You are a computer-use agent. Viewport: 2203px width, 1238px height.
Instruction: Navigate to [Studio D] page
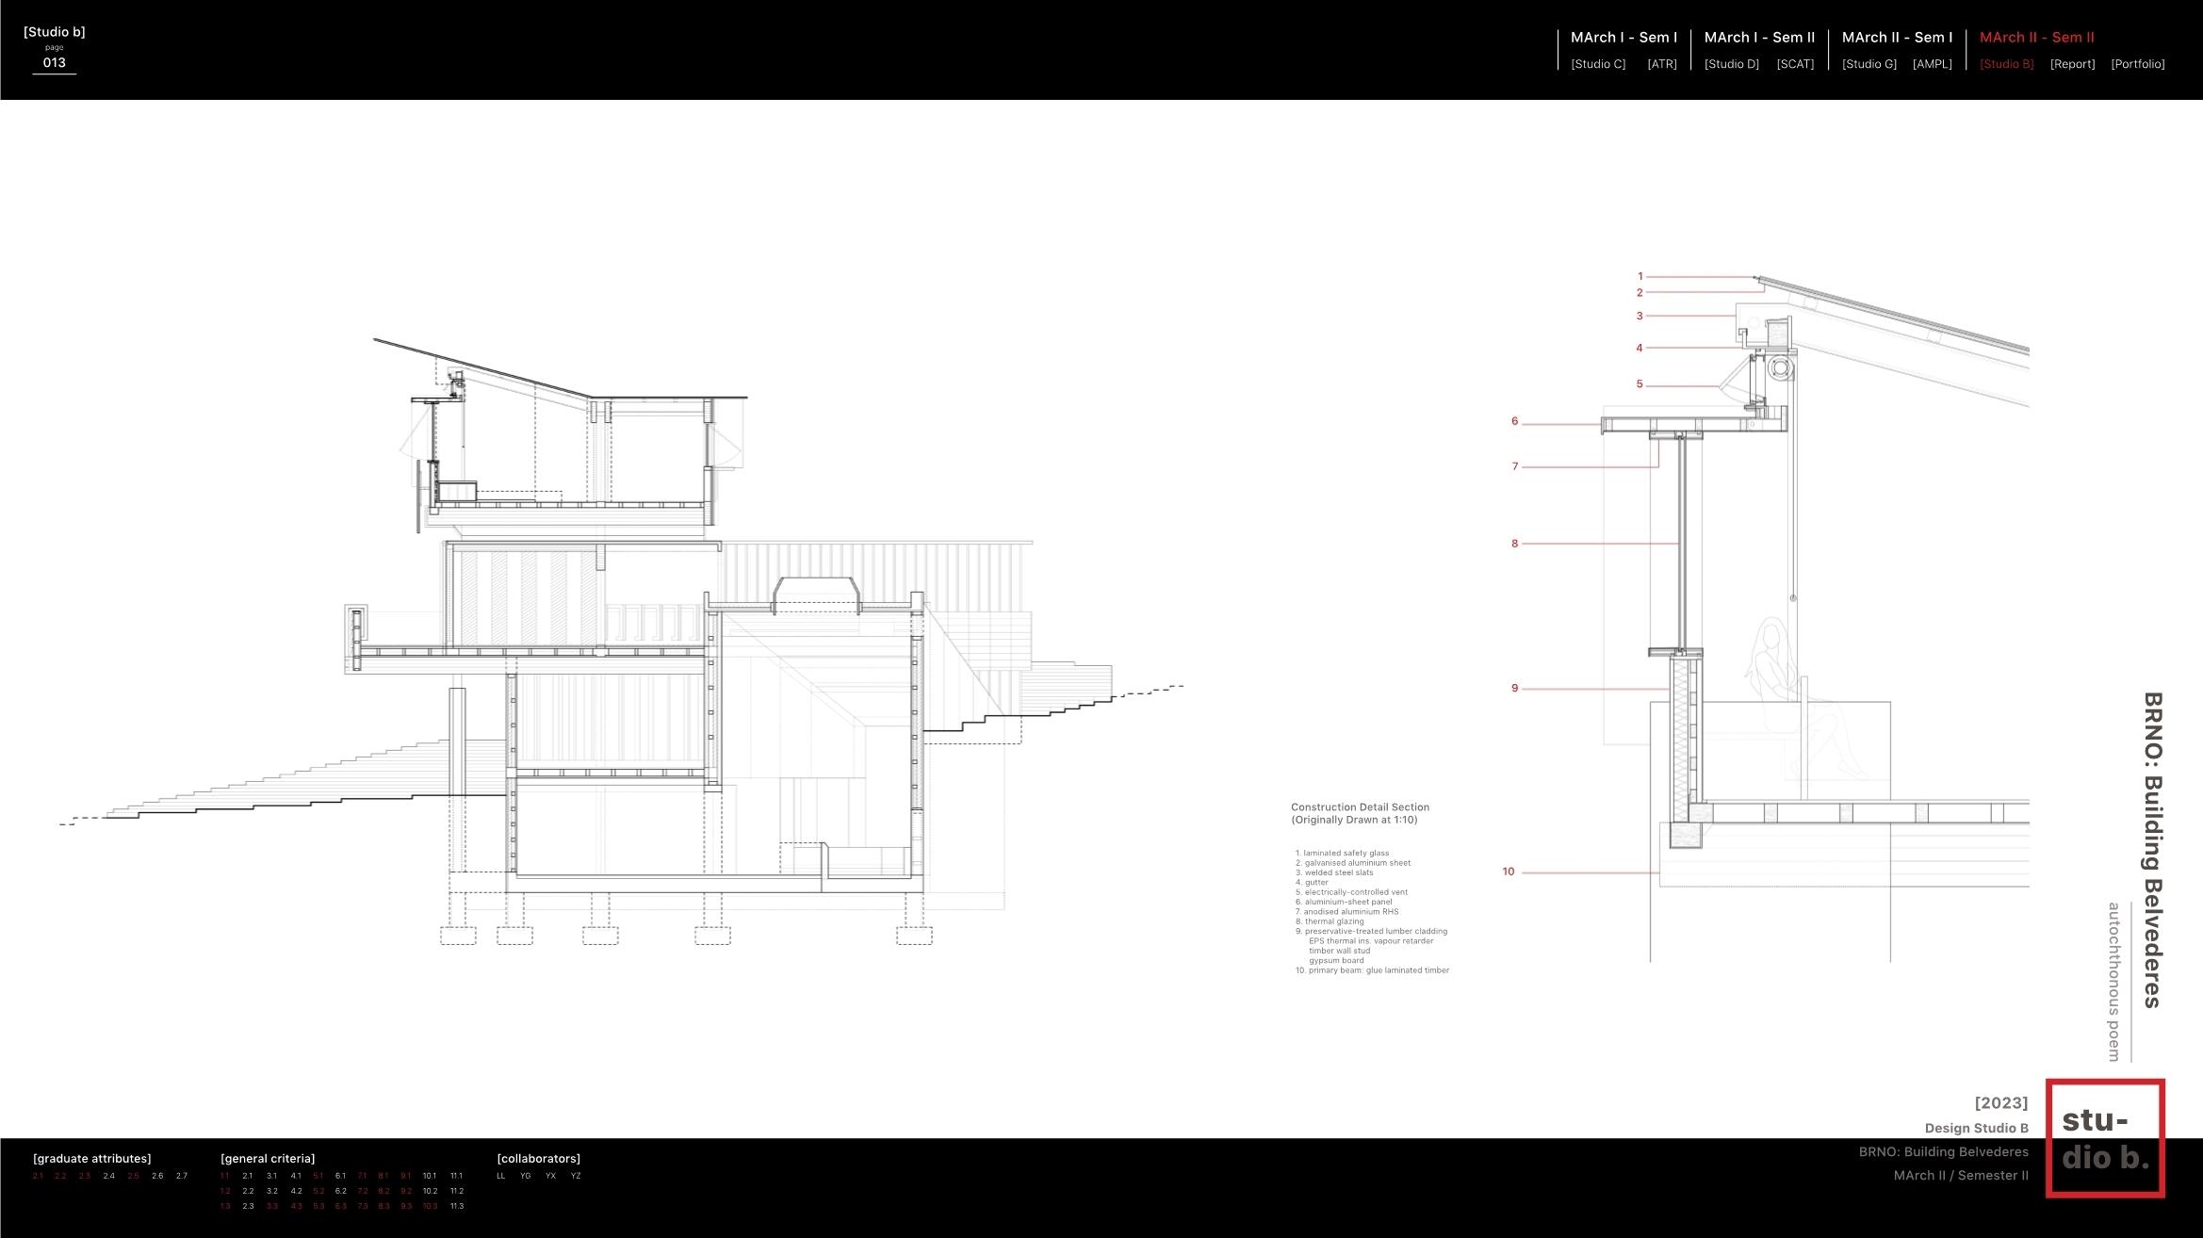(x=1731, y=64)
